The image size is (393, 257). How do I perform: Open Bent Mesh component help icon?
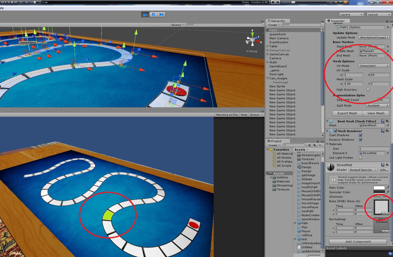click(383, 121)
